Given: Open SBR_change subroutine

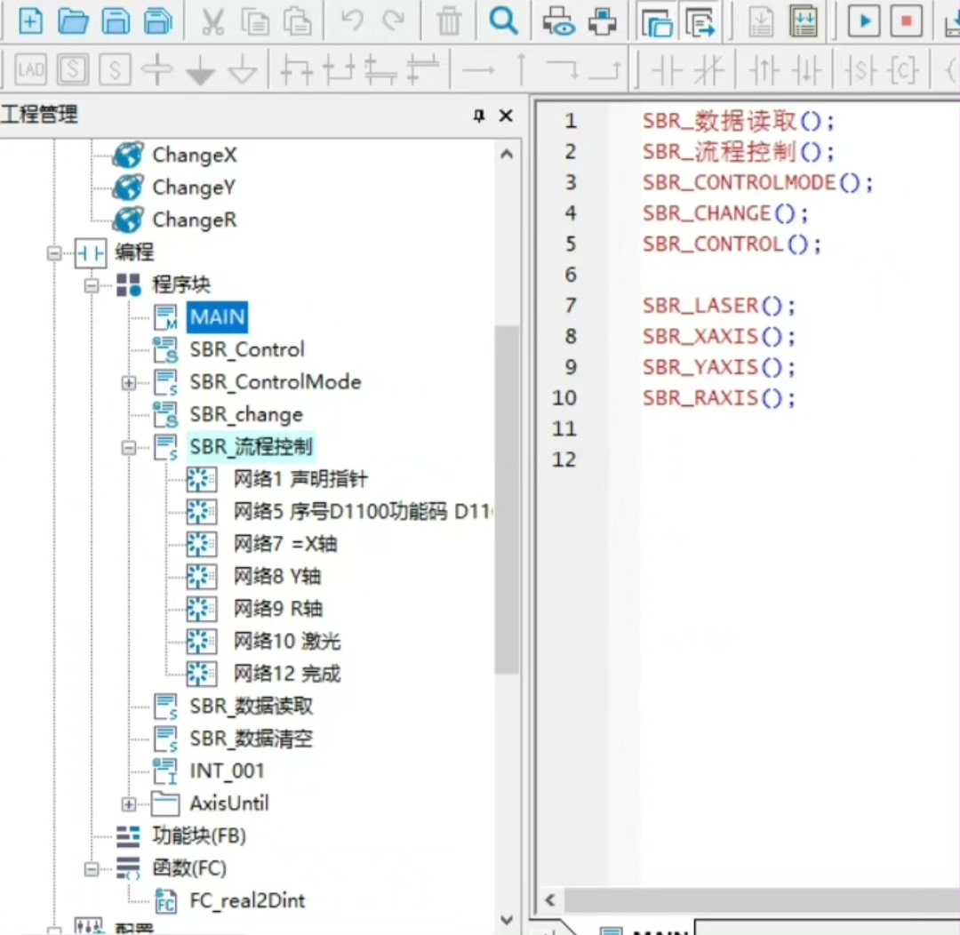Looking at the screenshot, I should point(246,414).
